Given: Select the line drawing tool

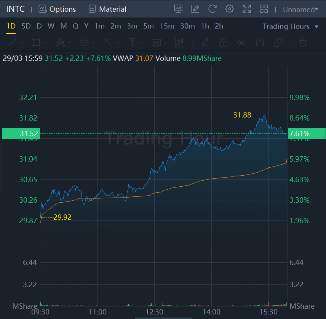Looking at the screenshot, I should pos(13,42).
